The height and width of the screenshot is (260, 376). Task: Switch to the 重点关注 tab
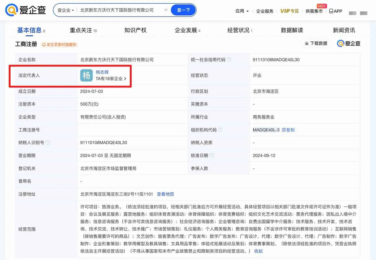coord(83,30)
